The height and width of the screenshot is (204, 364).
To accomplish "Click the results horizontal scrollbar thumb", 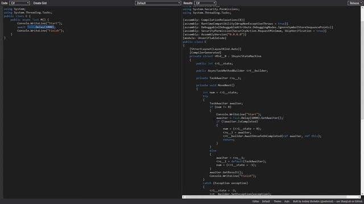I will (266, 197).
